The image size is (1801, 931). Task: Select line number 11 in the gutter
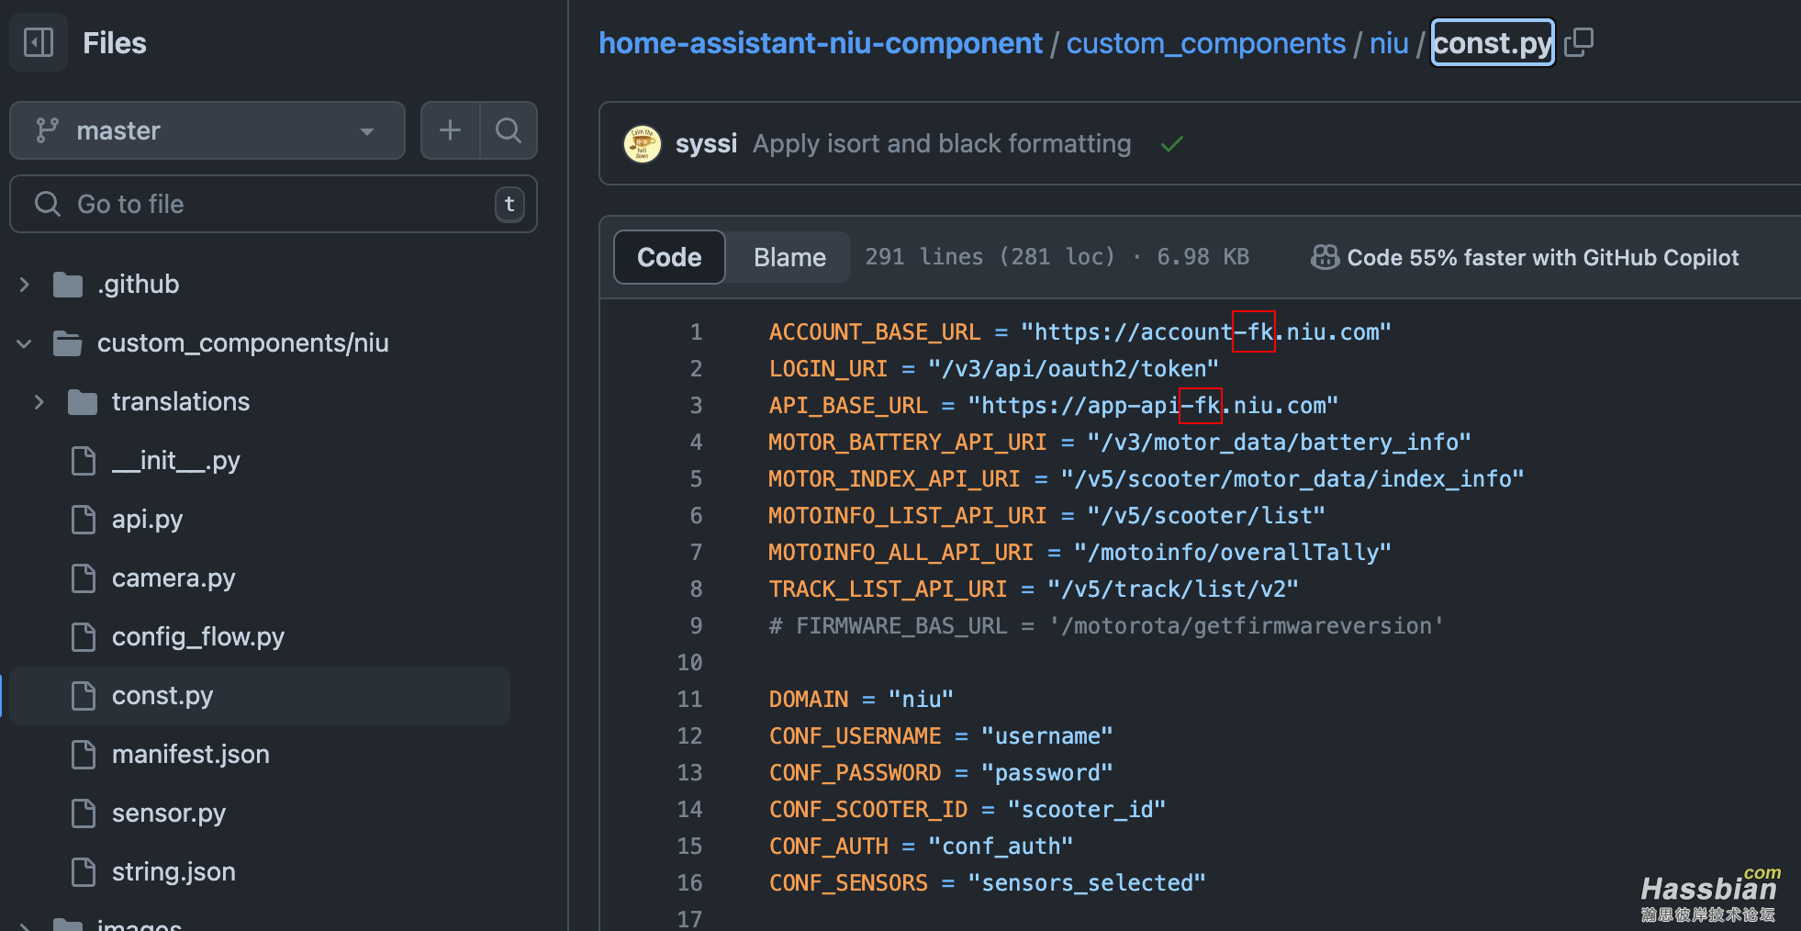[689, 700]
